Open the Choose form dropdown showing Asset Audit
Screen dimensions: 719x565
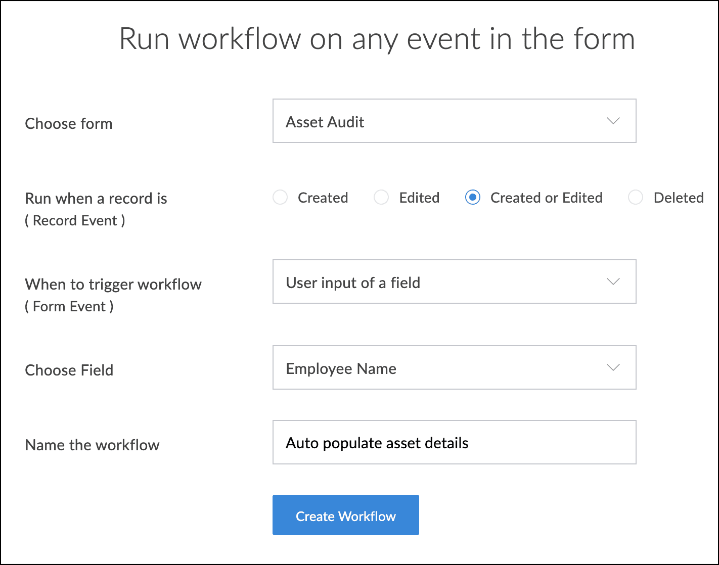[x=454, y=121]
